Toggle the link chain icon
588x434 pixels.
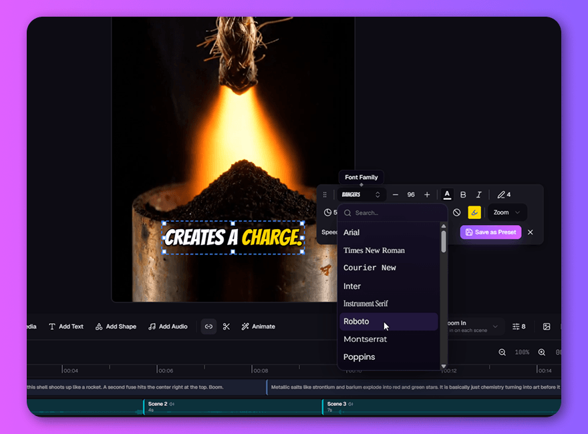[x=208, y=327]
